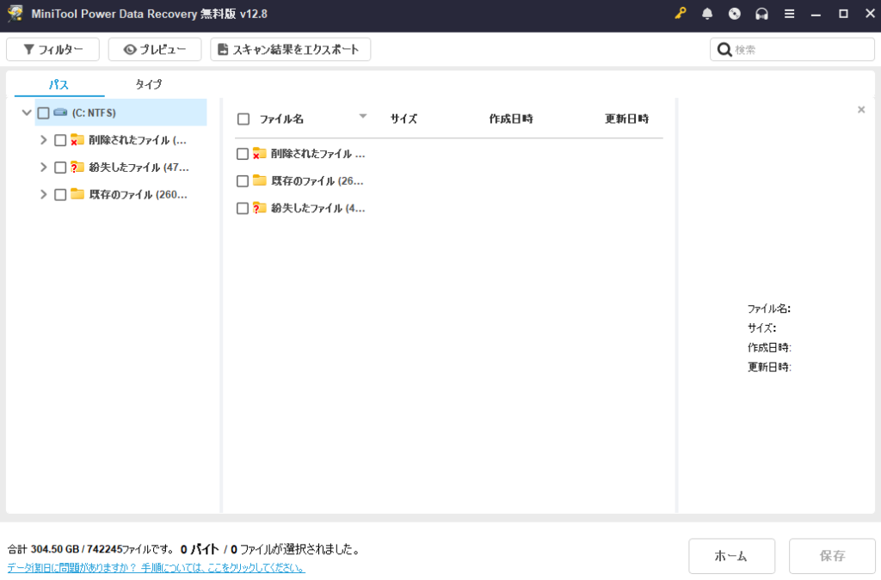
Task: Open the hamburger menu icon
Action: point(788,14)
